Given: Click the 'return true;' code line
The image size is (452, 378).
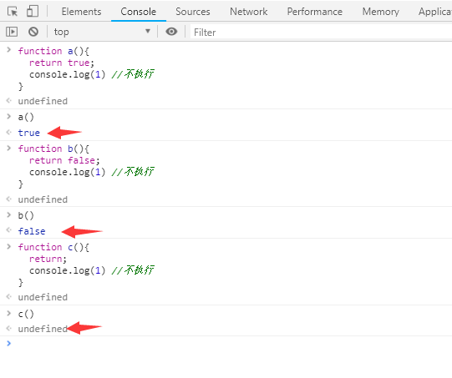Looking at the screenshot, I should [x=62, y=63].
